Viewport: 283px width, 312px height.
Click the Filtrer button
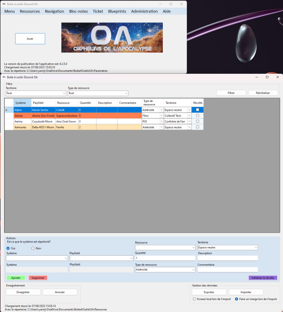point(231,93)
